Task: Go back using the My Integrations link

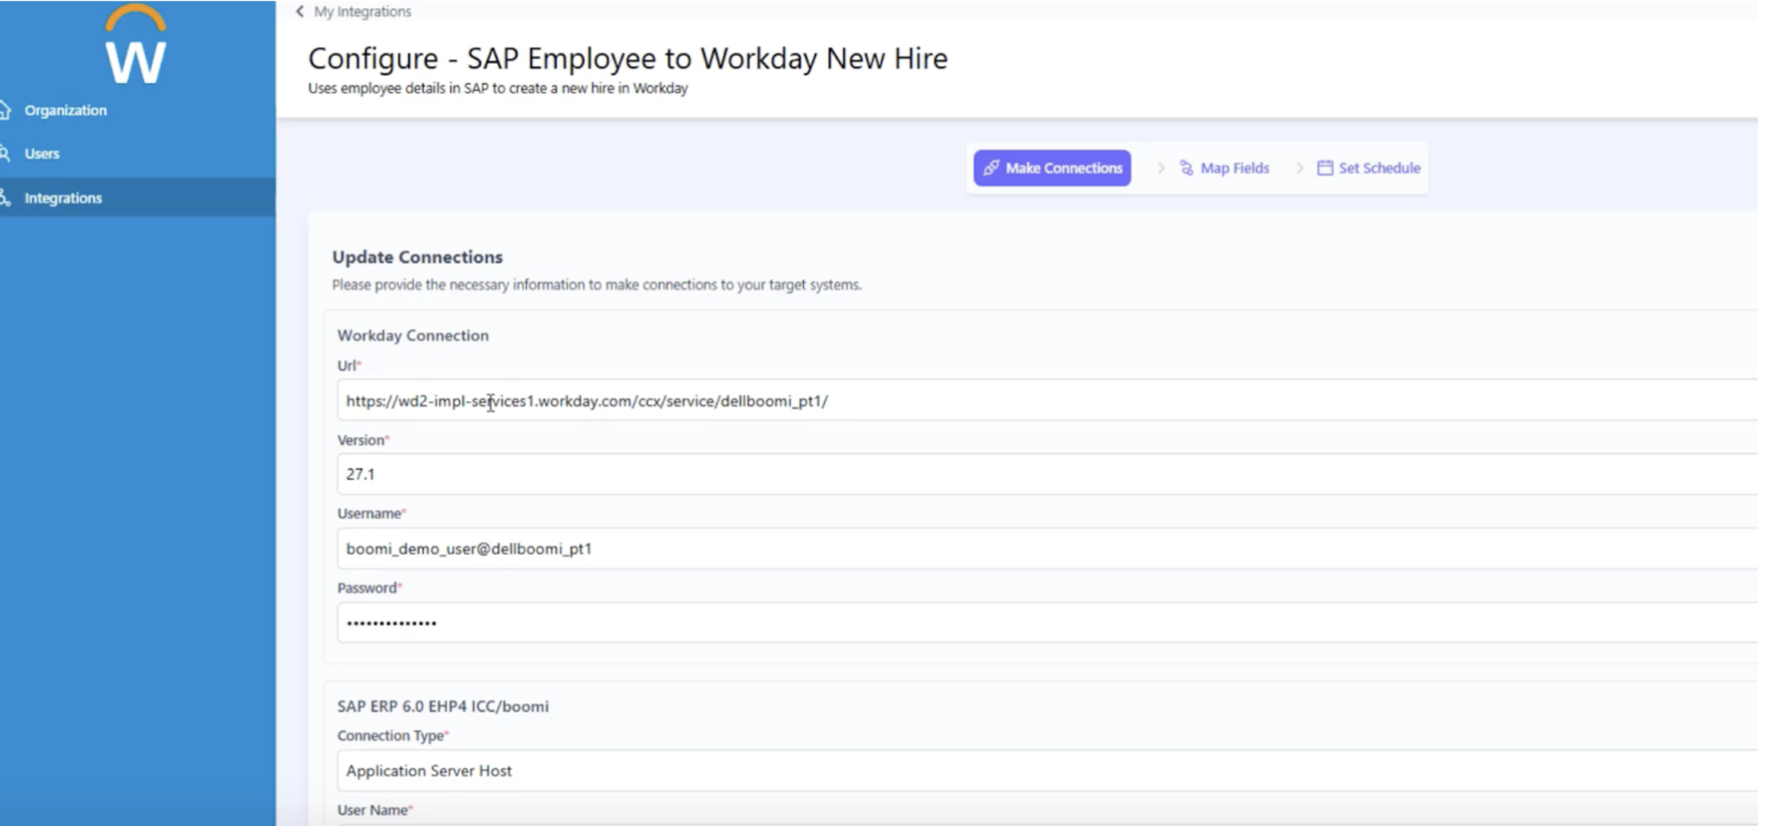Action: point(362,11)
